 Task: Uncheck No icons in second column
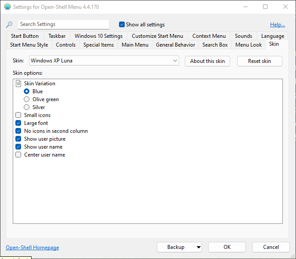coord(18,131)
